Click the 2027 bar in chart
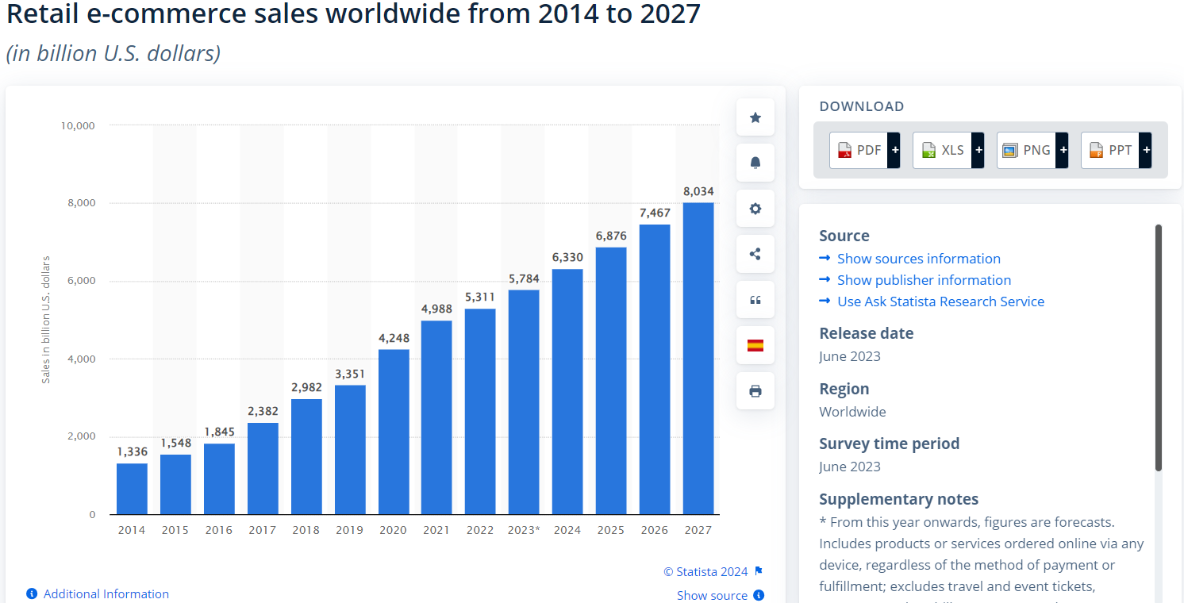The height and width of the screenshot is (603, 1184). click(x=698, y=359)
